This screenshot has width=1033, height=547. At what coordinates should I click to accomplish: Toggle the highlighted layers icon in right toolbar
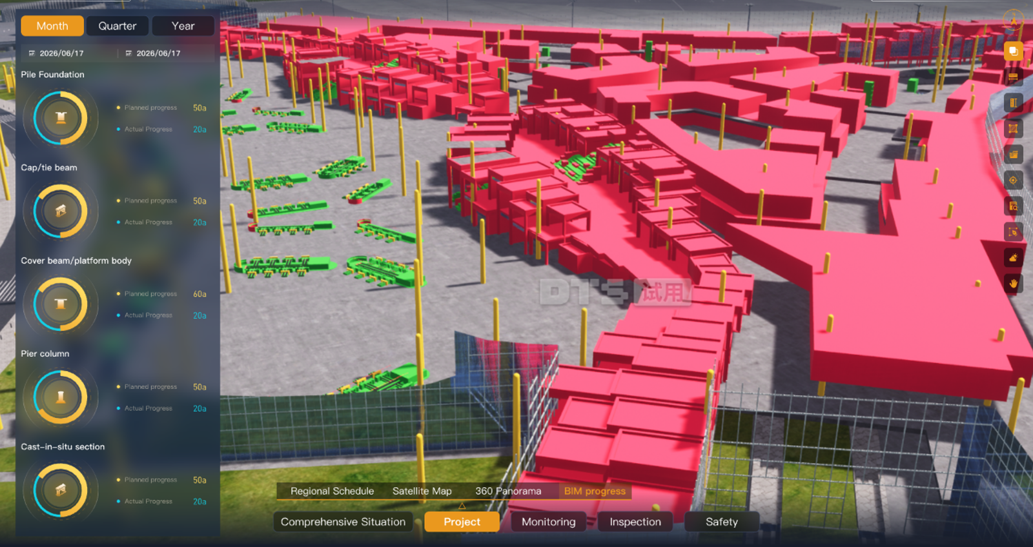tap(1013, 51)
